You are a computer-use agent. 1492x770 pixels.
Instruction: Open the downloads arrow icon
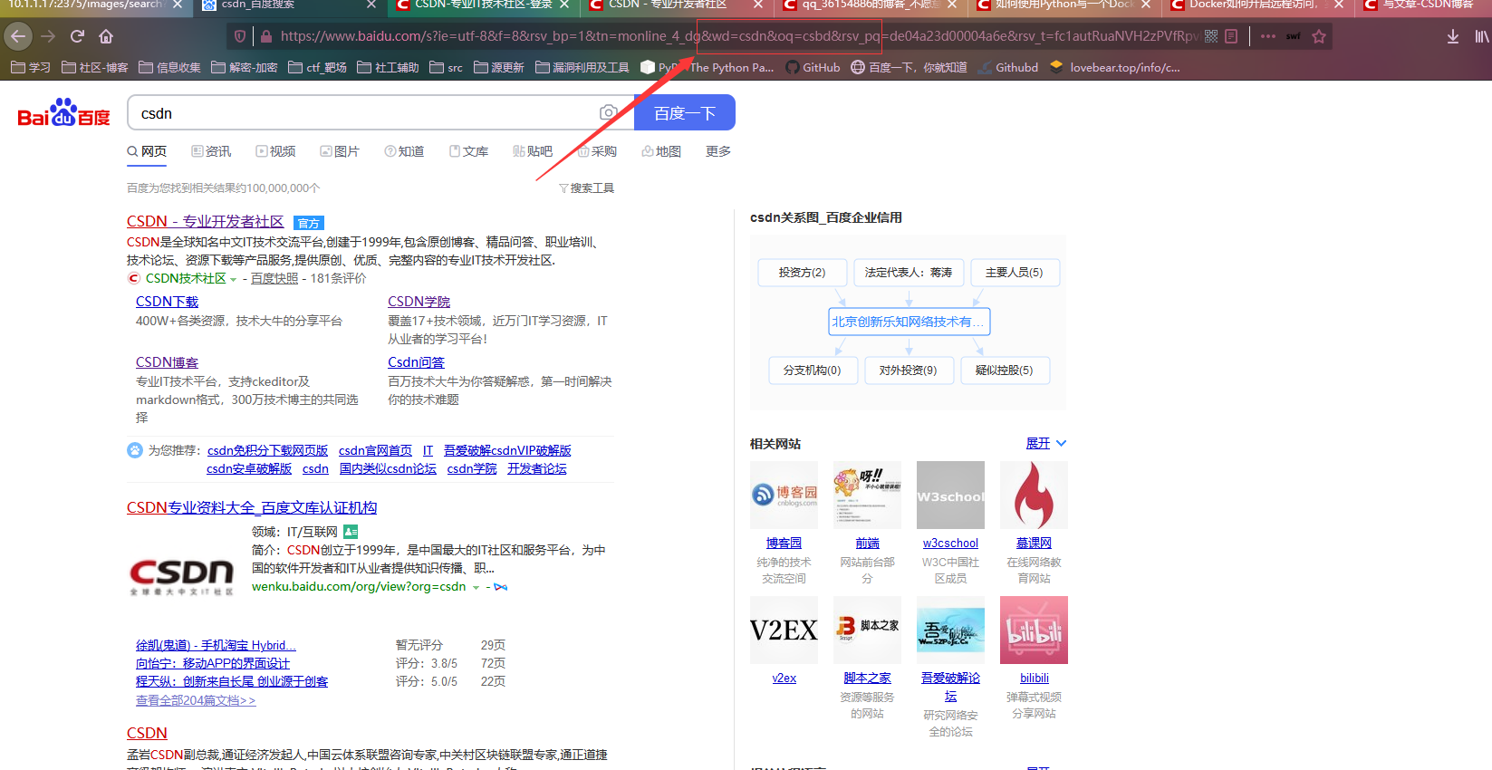[x=1452, y=36]
